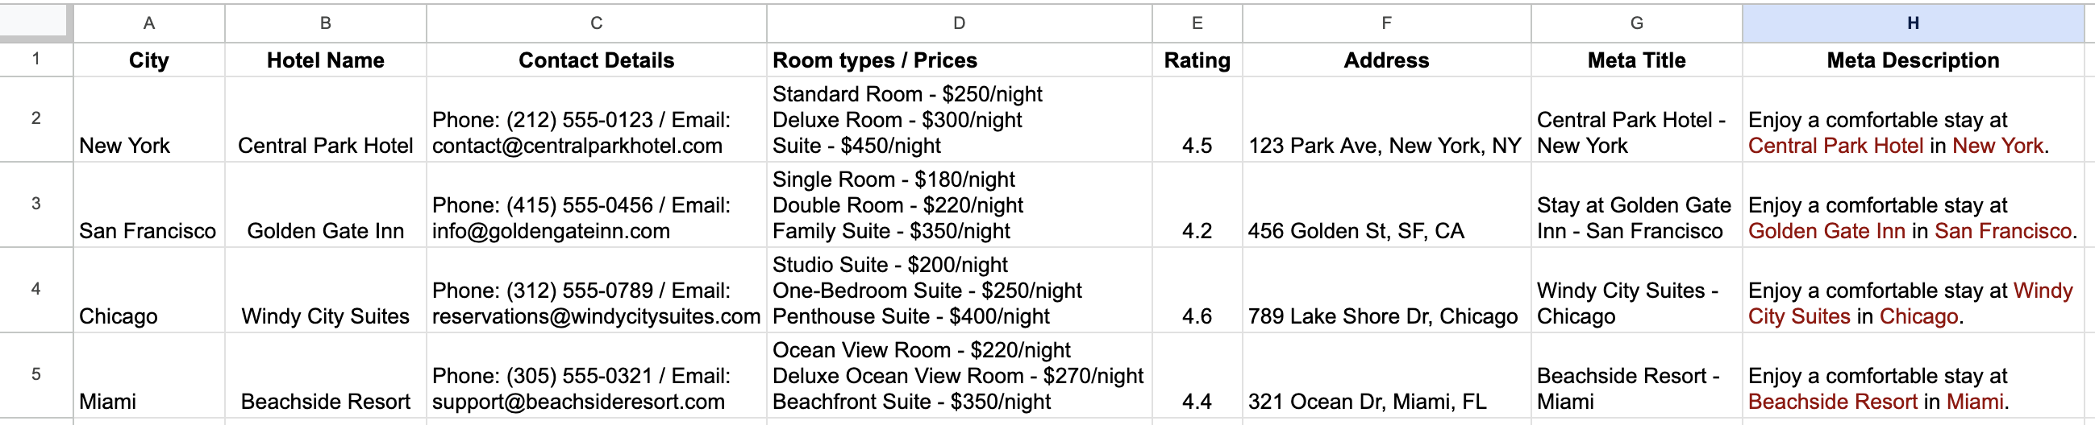Select column H header
This screenshot has height=425, width=2095.
tap(1913, 23)
